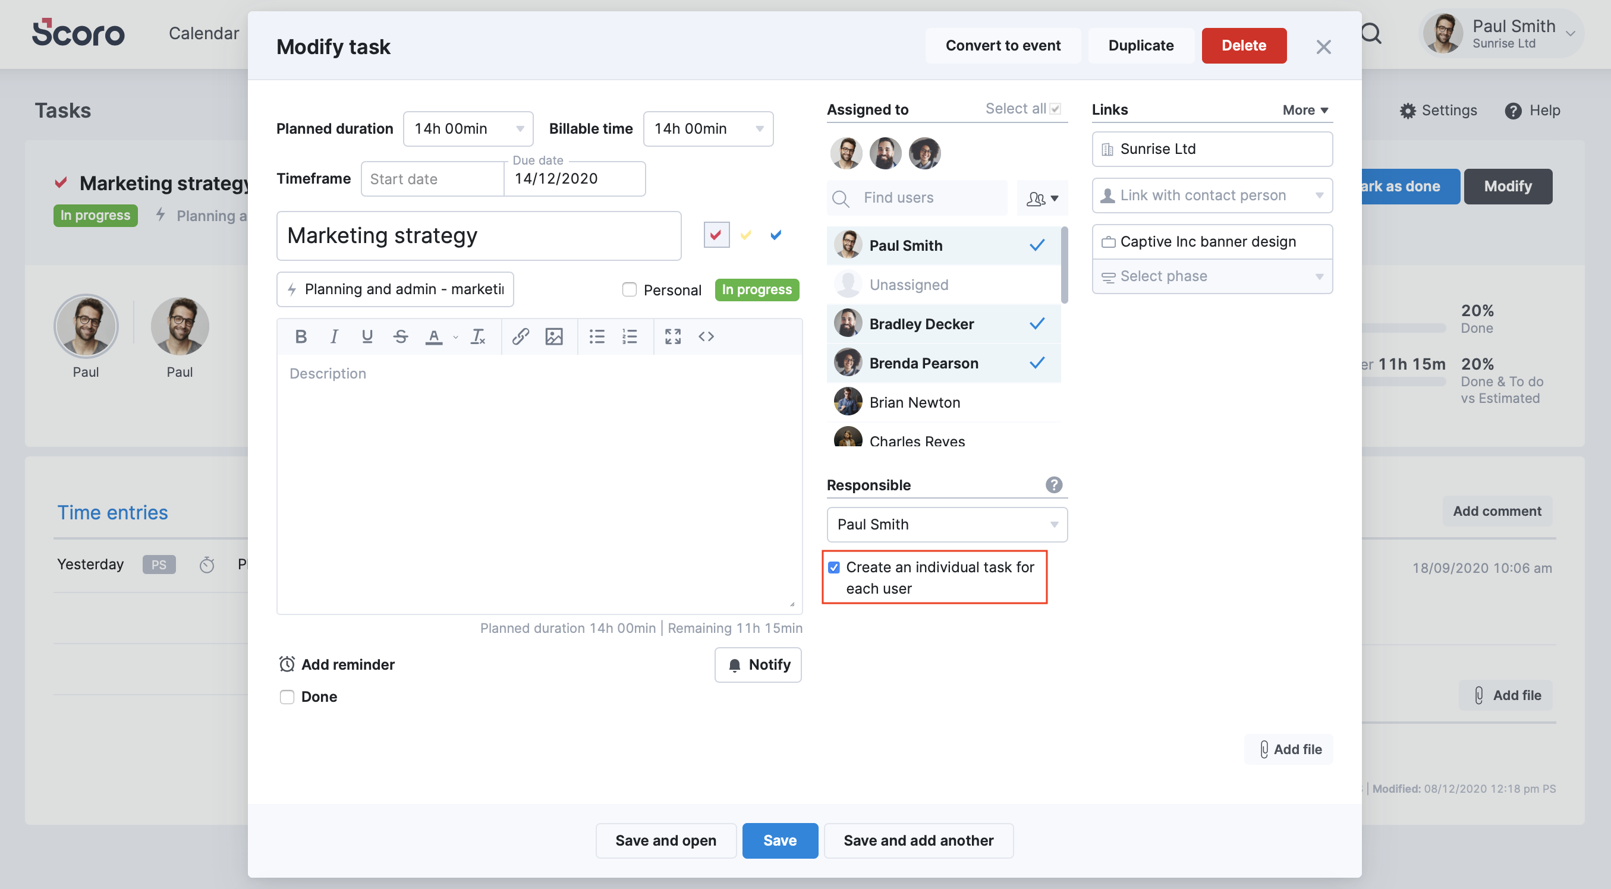Image resolution: width=1611 pixels, height=889 pixels.
Task: Click Add file in the dialog
Action: coord(1289,749)
